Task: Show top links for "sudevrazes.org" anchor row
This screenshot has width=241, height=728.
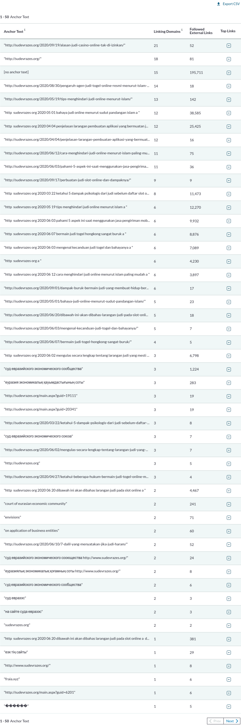Action: 229,625
